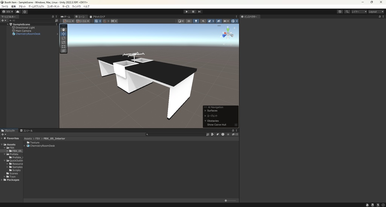Click the Play button

(x=187, y=12)
